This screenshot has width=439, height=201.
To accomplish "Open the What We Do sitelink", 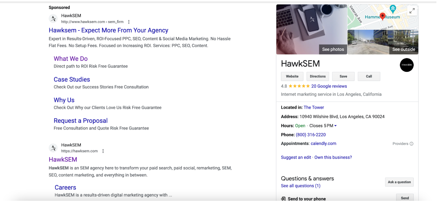I will click(x=71, y=59).
